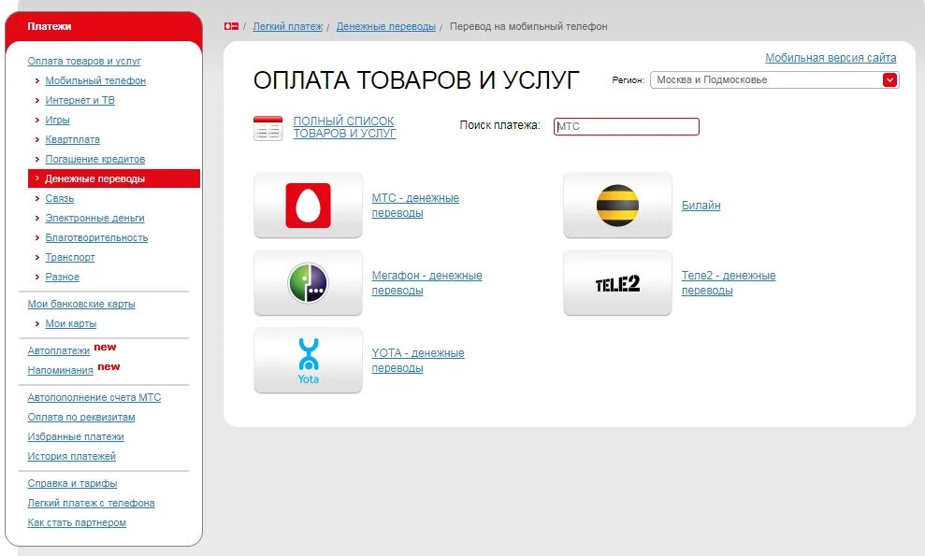Open Мегафон - денежные переводы link
Screen dimensions: 925x556
point(426,283)
